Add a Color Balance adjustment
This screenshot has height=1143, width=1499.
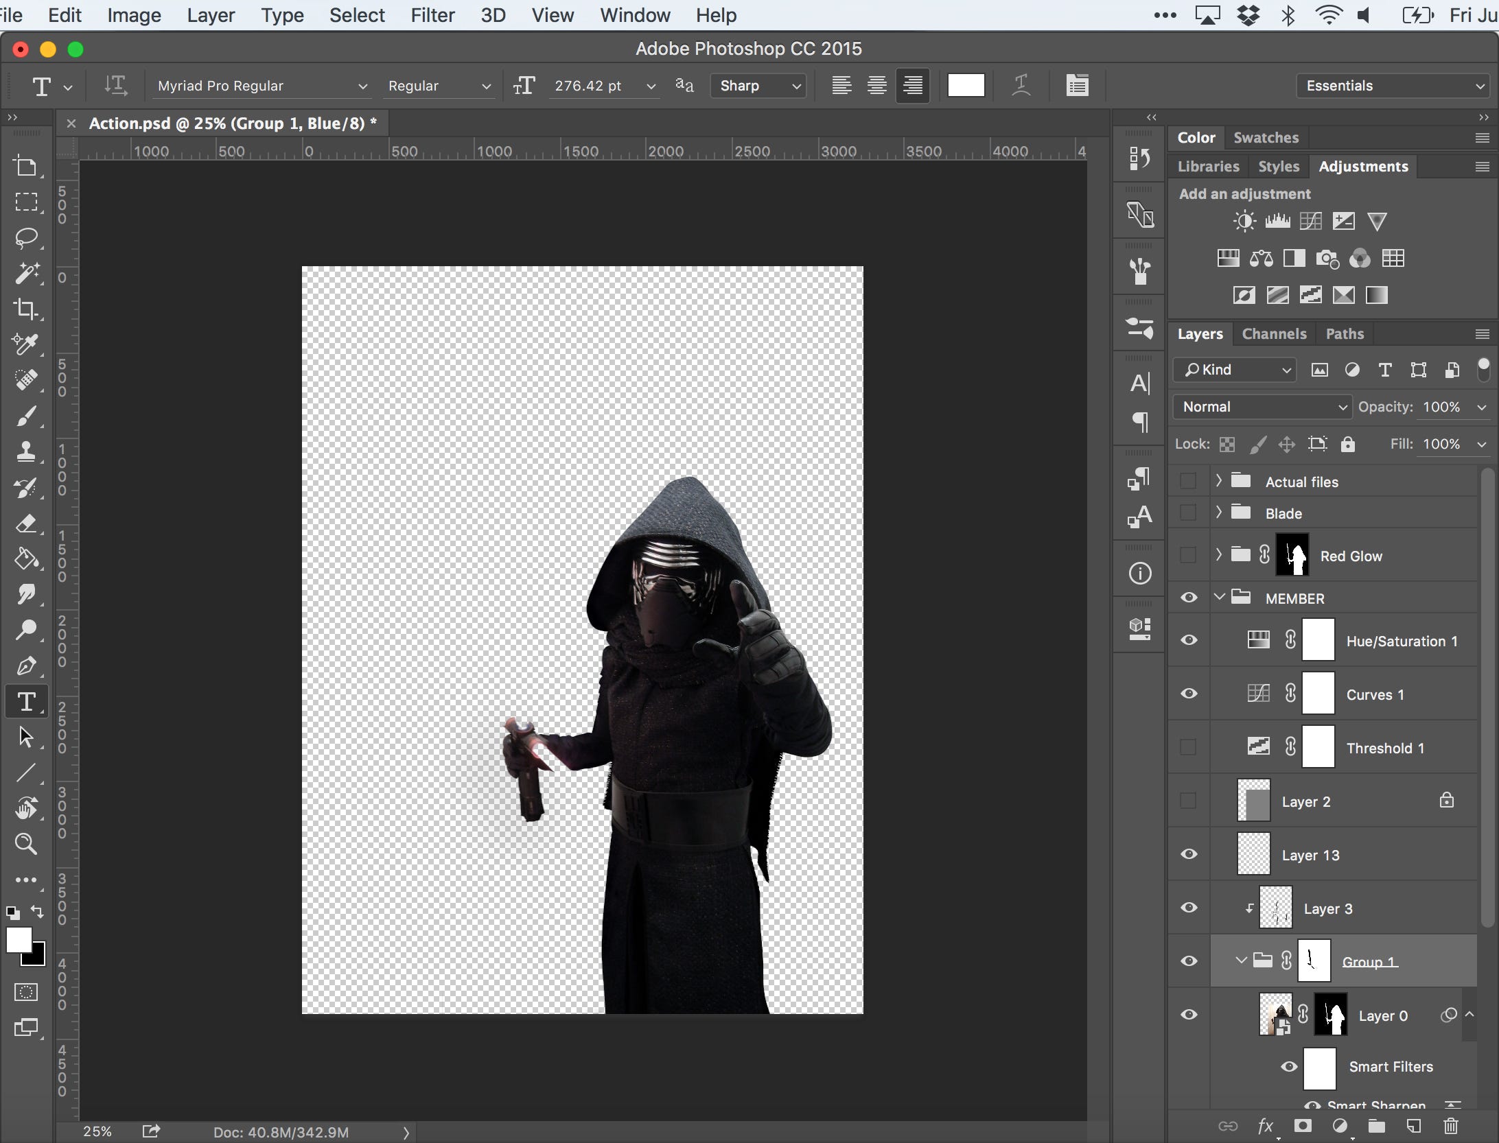tap(1262, 259)
